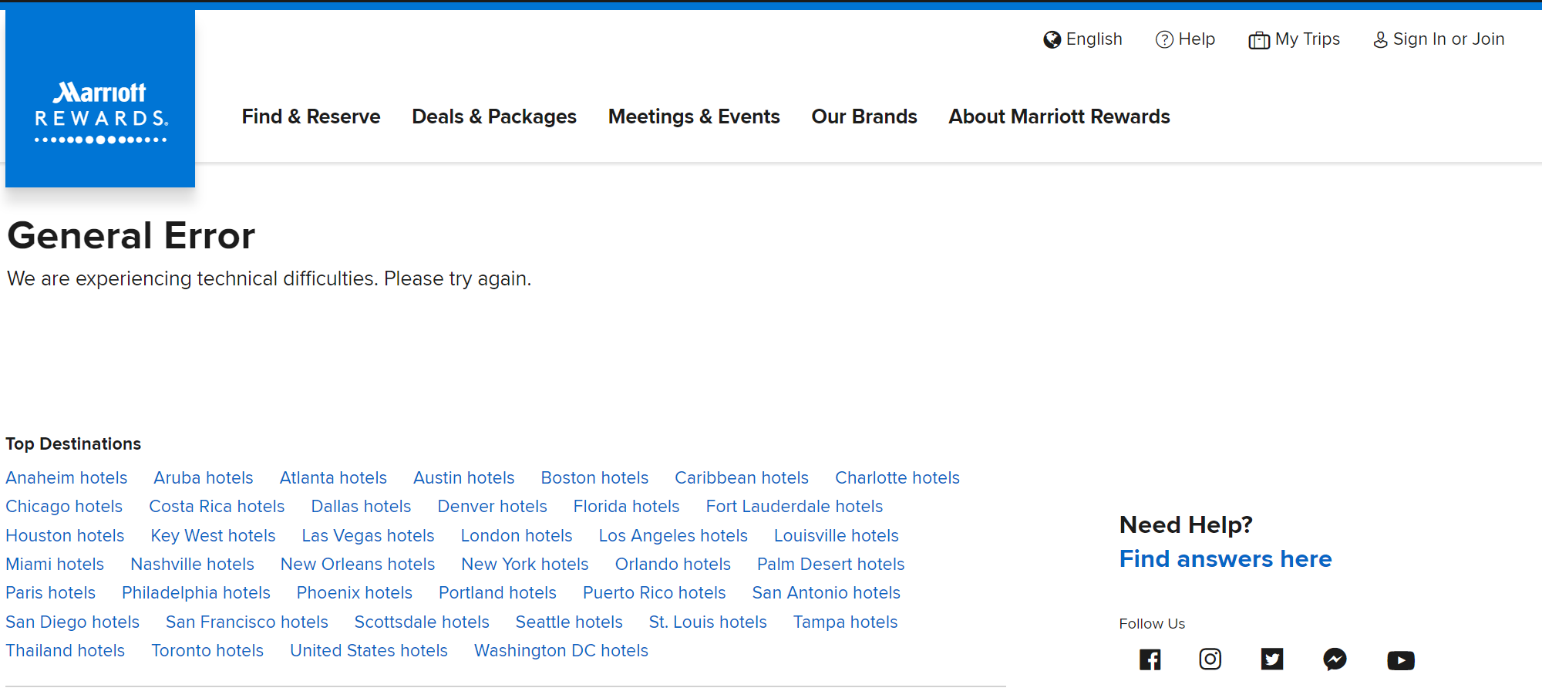Expand the Meetings & Events menu

(x=693, y=116)
